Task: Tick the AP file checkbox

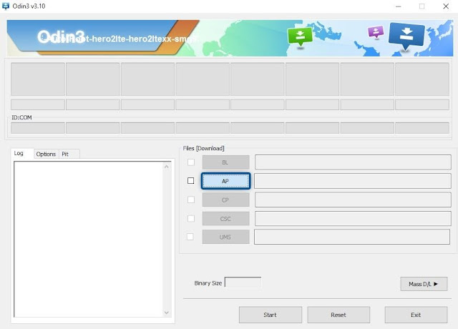Action: point(191,181)
